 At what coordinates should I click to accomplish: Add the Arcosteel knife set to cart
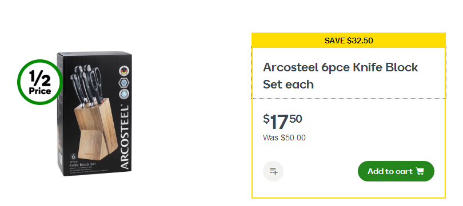(396, 171)
